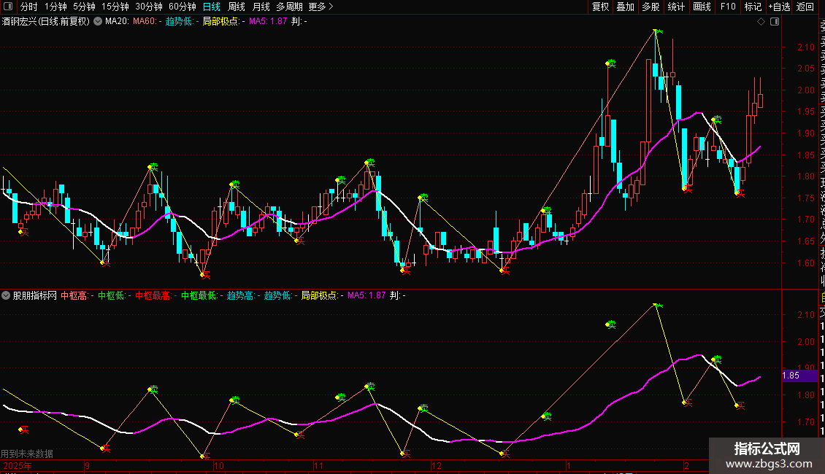Select the 周线 weekly period tab
The height and width of the screenshot is (474, 825).
coord(237,7)
